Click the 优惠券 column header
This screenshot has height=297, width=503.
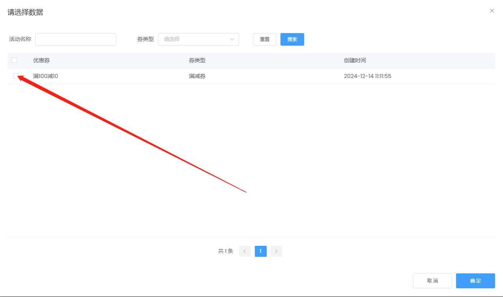point(41,60)
